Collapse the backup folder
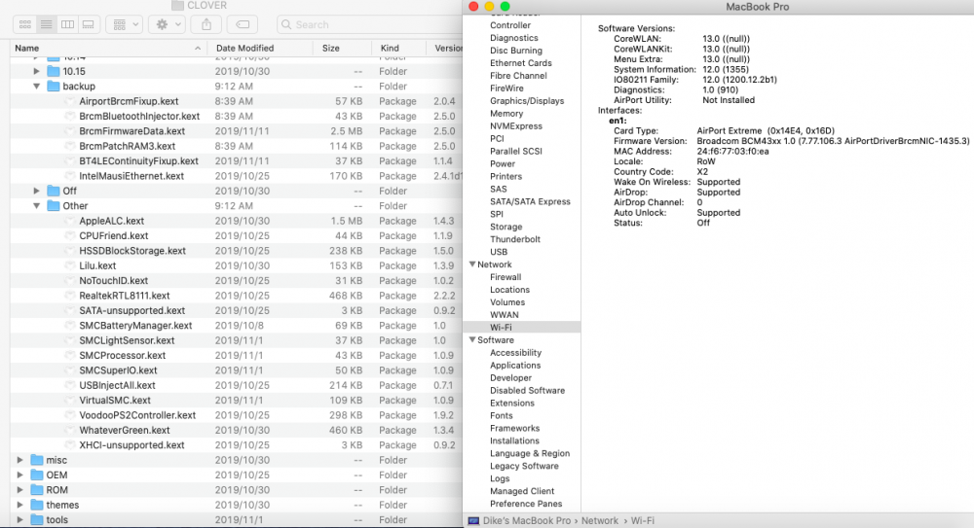974x528 pixels. tap(37, 87)
